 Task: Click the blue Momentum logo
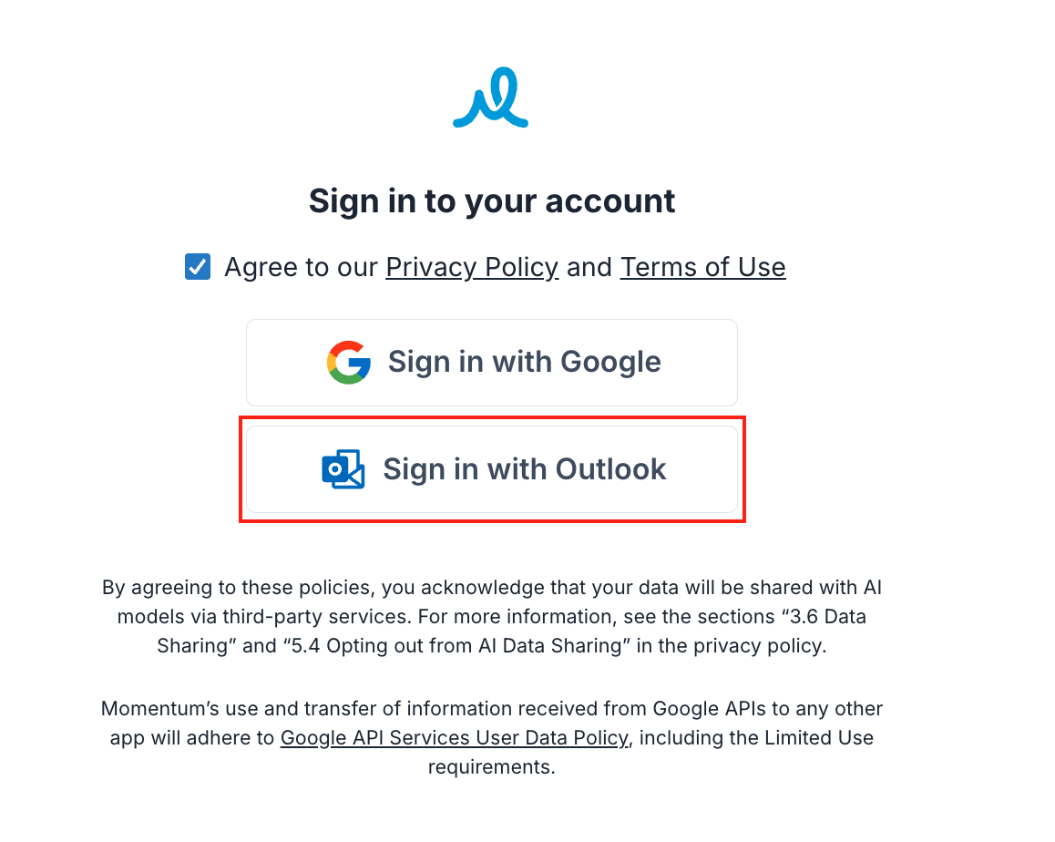490,98
